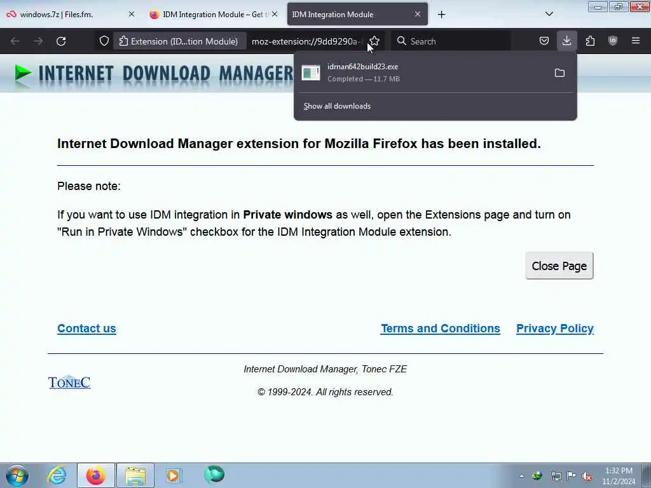Click the Extension identity label in address bar
651x488 pixels.
pyautogui.click(x=179, y=41)
